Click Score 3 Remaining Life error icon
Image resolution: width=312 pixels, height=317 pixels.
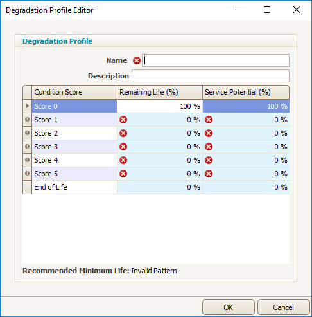(x=123, y=147)
